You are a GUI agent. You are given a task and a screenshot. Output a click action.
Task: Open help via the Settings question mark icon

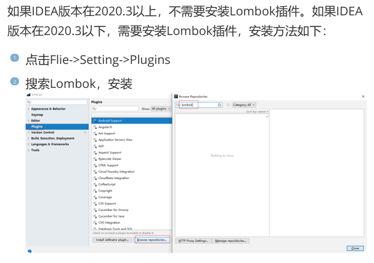[x=30, y=251]
